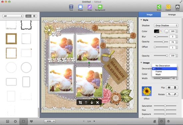Click the Exposure slider

coord(165,114)
